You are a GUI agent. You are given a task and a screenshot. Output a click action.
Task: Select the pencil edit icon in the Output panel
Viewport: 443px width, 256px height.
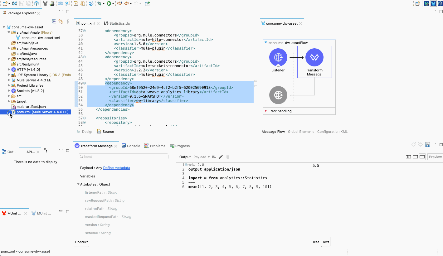[x=221, y=157]
